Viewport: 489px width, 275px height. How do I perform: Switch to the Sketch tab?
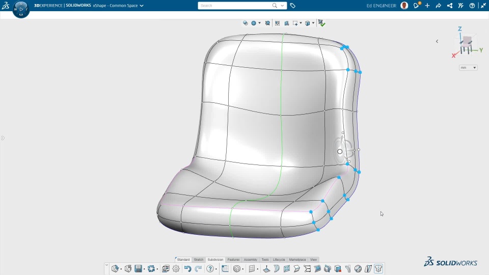click(199, 260)
